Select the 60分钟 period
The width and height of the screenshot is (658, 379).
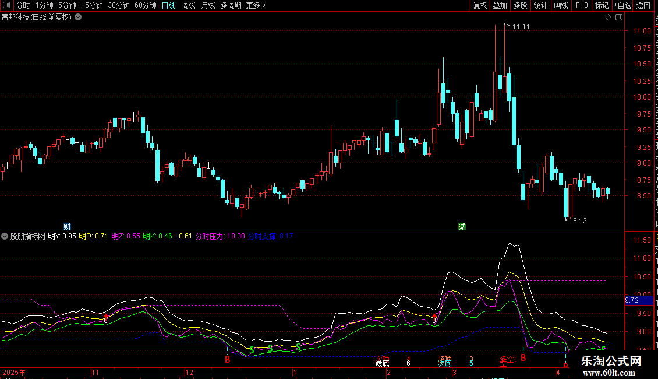coord(146,5)
